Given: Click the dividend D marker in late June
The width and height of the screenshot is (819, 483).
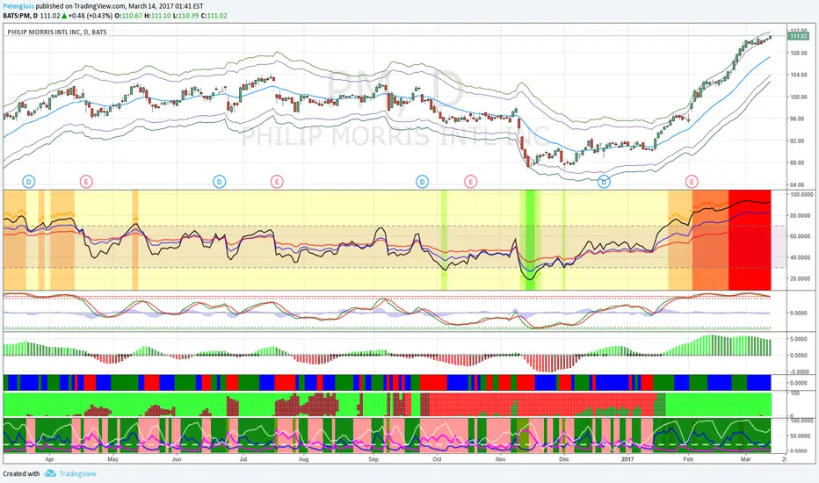Looking at the screenshot, I should [220, 182].
